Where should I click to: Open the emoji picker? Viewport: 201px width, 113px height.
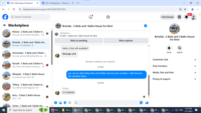point(141,103)
